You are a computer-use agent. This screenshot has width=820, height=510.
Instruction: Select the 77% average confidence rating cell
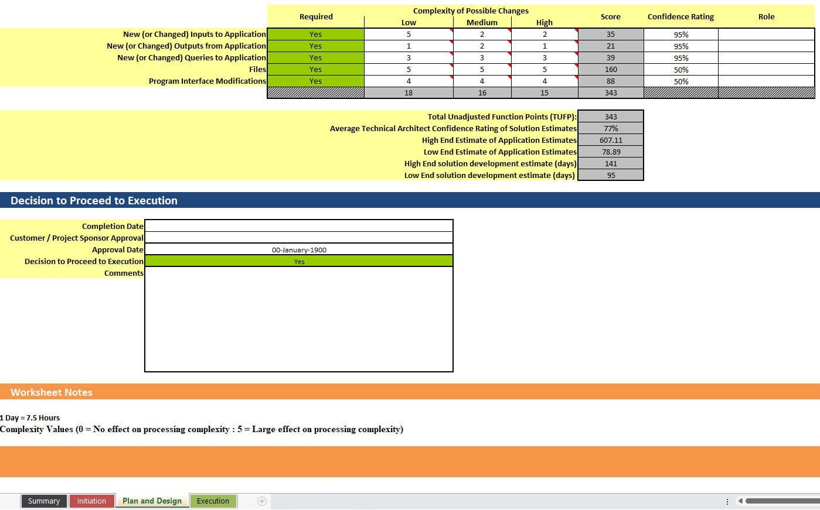pyautogui.click(x=611, y=128)
